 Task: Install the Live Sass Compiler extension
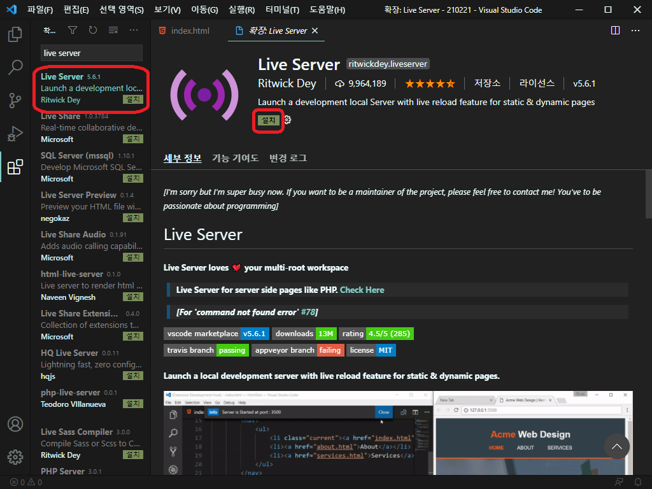[x=132, y=455]
